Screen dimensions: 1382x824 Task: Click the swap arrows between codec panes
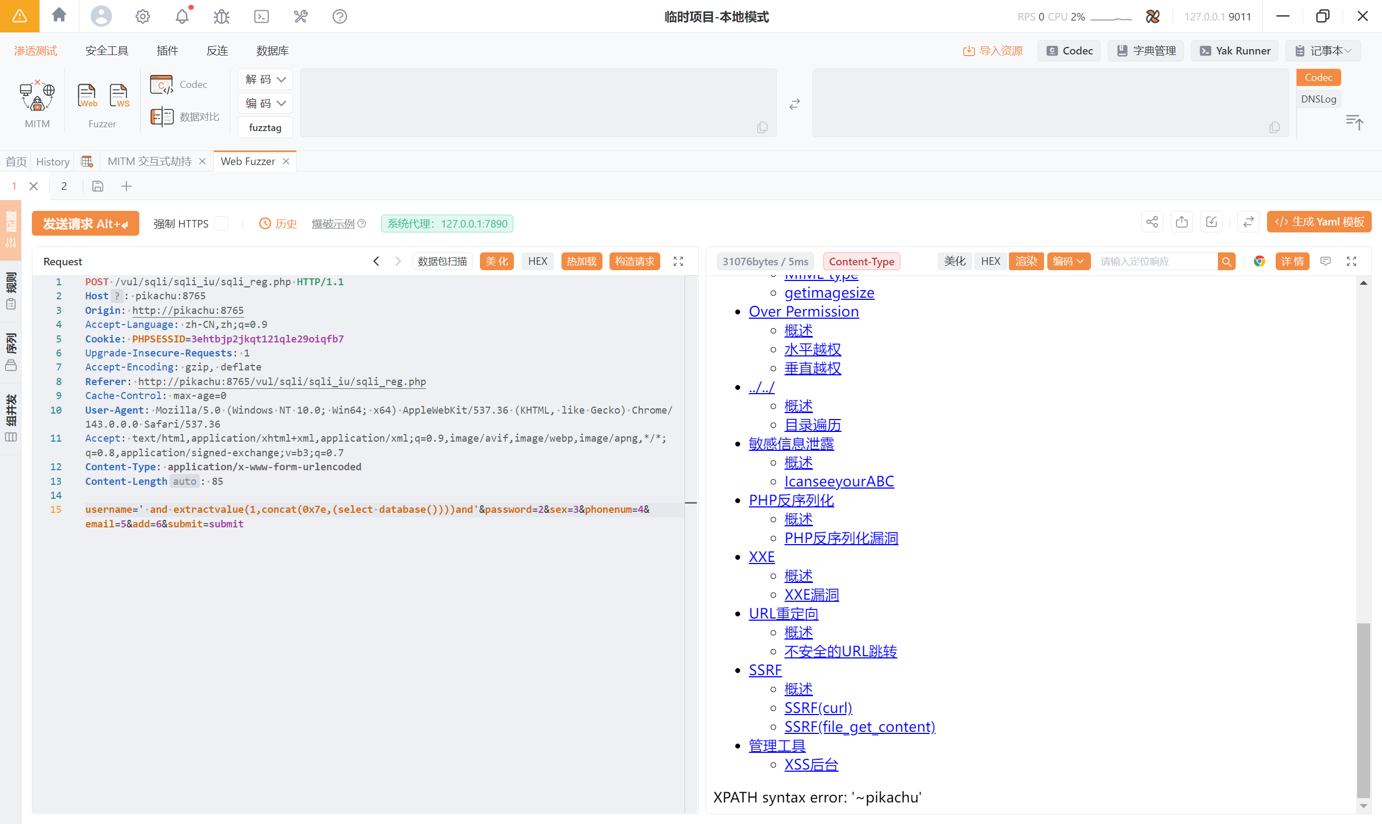pos(794,104)
